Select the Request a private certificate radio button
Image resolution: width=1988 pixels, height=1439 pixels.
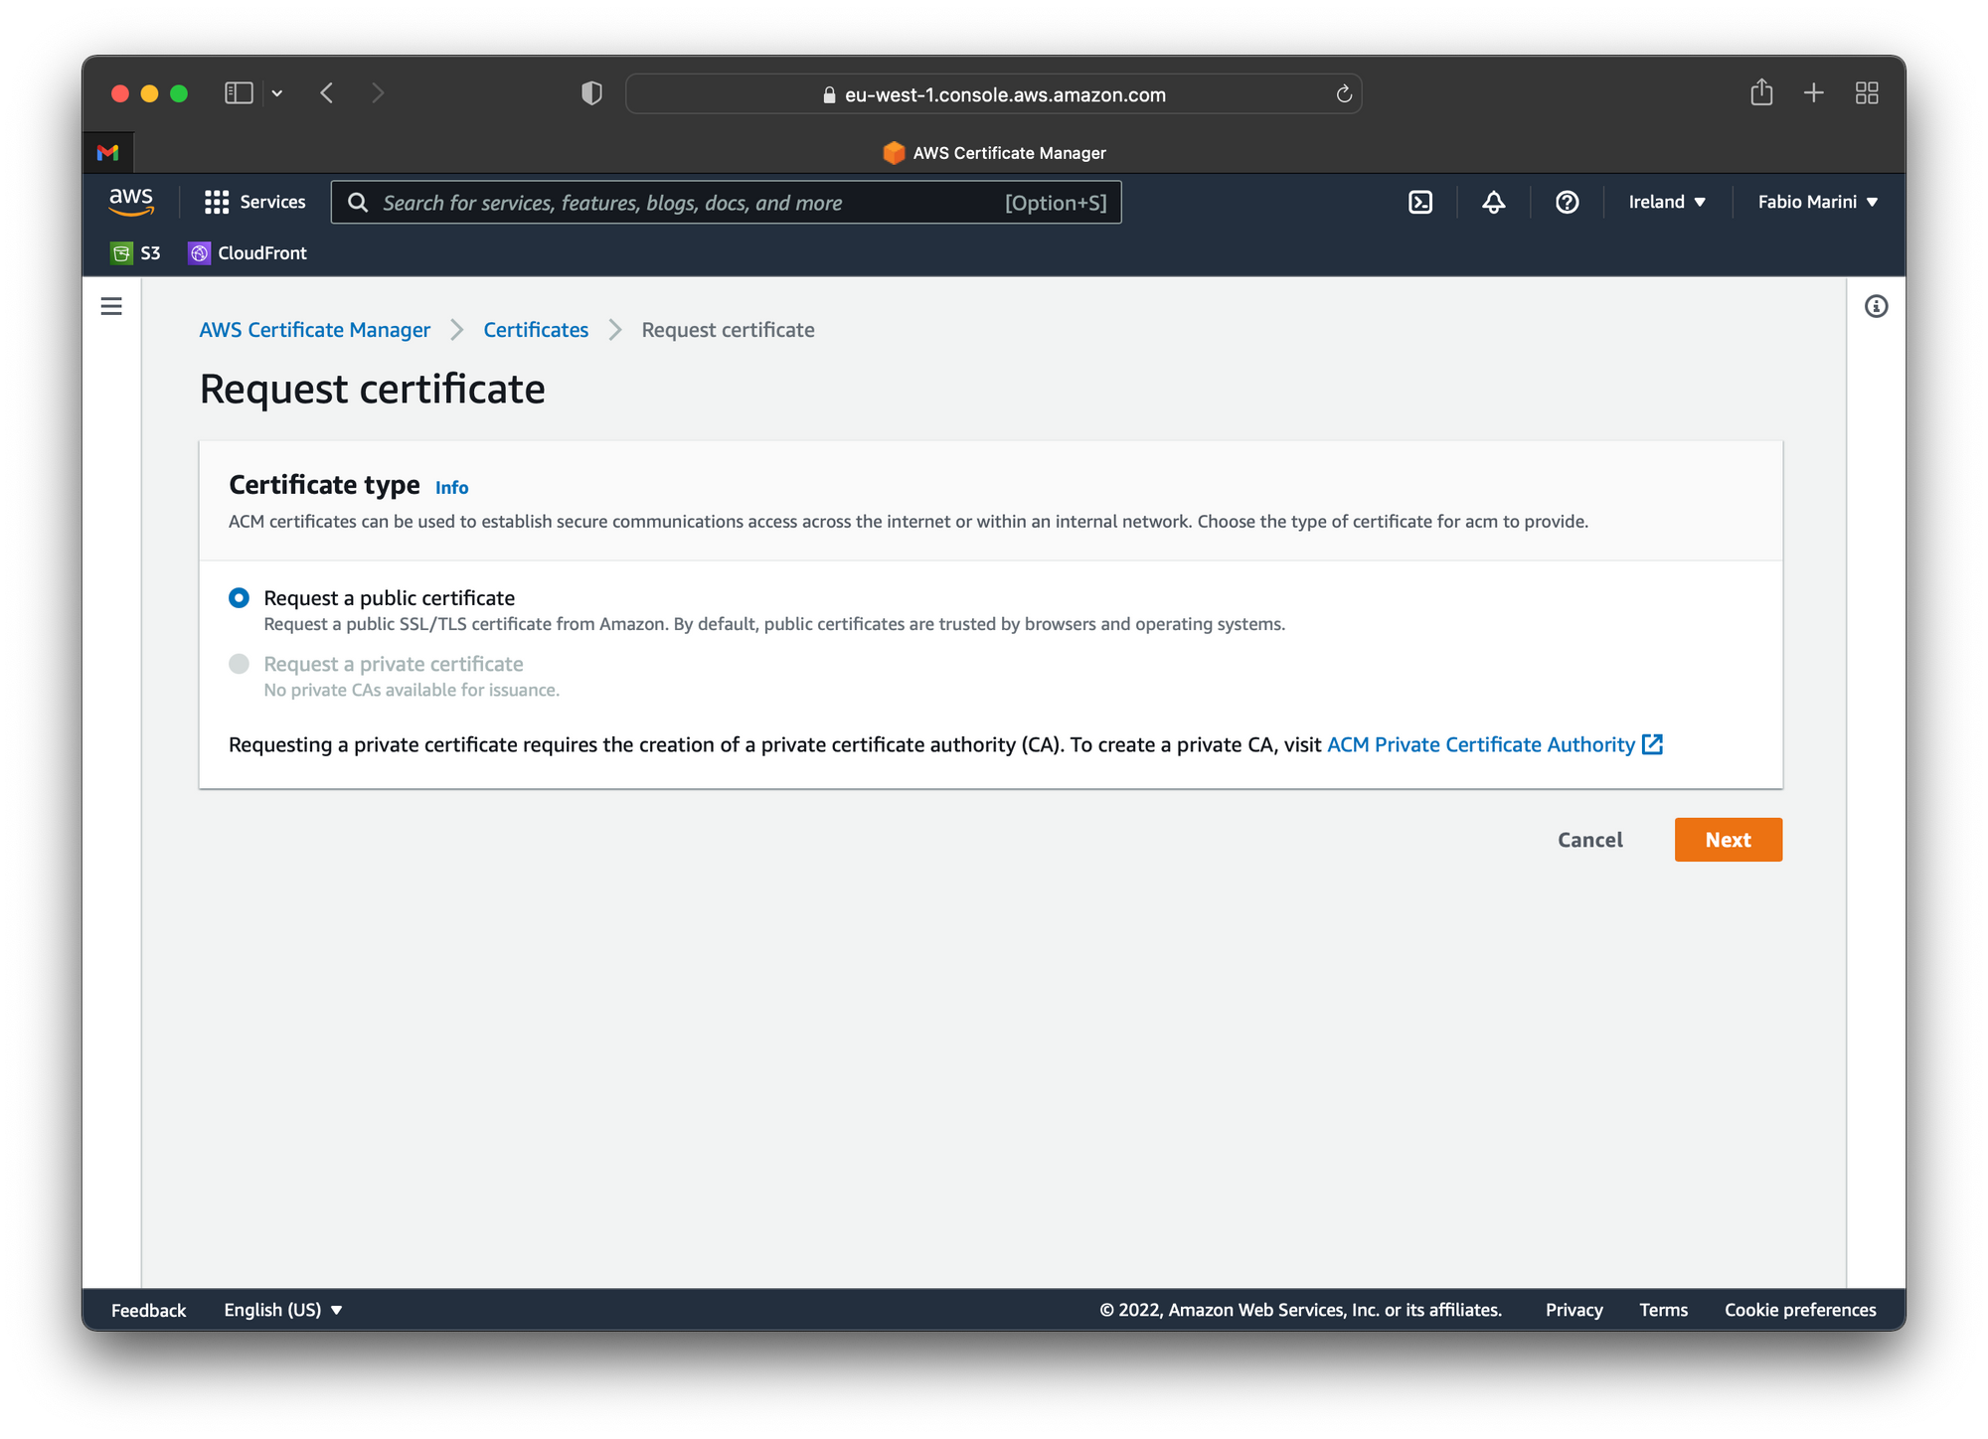(238, 663)
